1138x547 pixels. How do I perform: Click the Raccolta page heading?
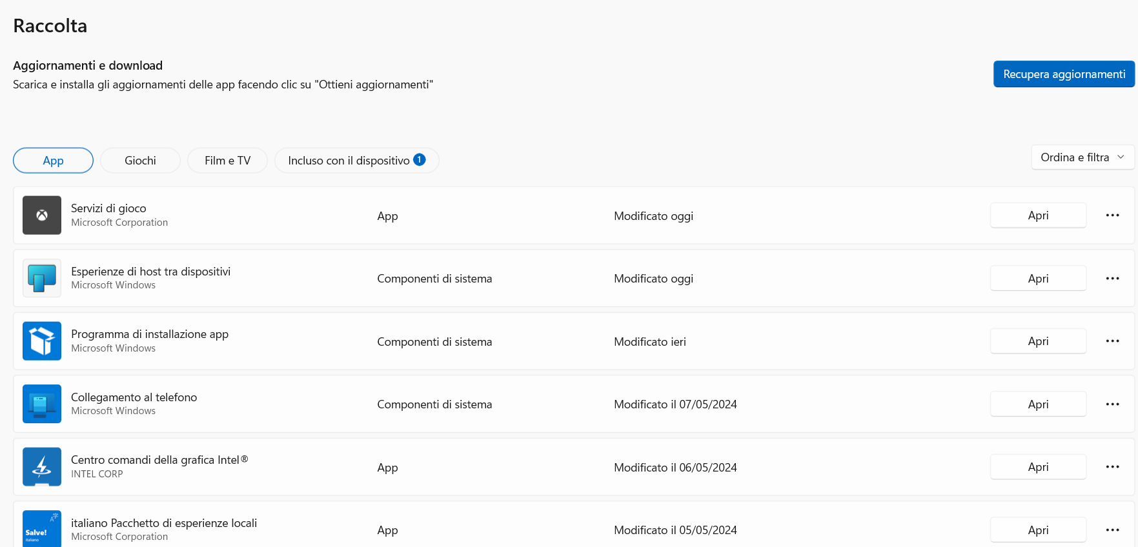(50, 26)
